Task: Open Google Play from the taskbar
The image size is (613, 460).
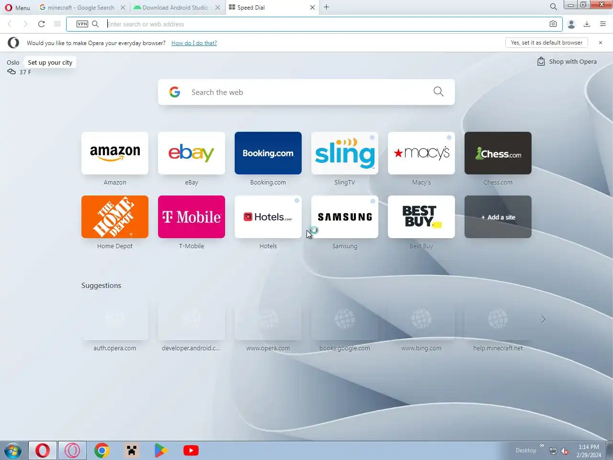Action: click(x=161, y=450)
